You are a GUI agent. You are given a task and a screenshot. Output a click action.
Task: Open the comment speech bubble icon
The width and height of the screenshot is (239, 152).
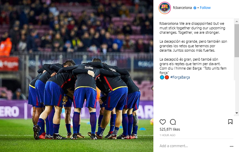[173, 122]
